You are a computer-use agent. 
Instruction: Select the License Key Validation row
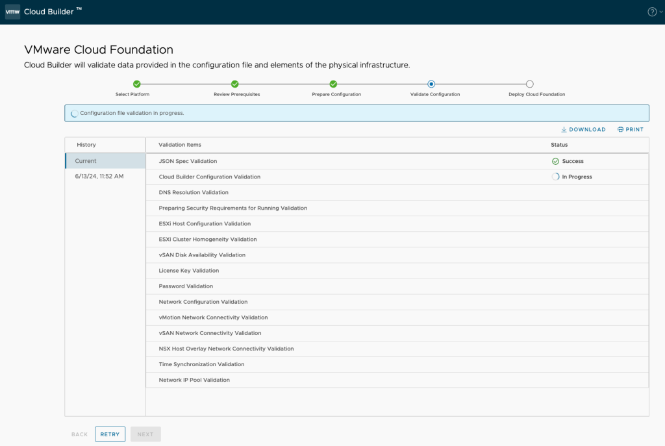[397, 271]
